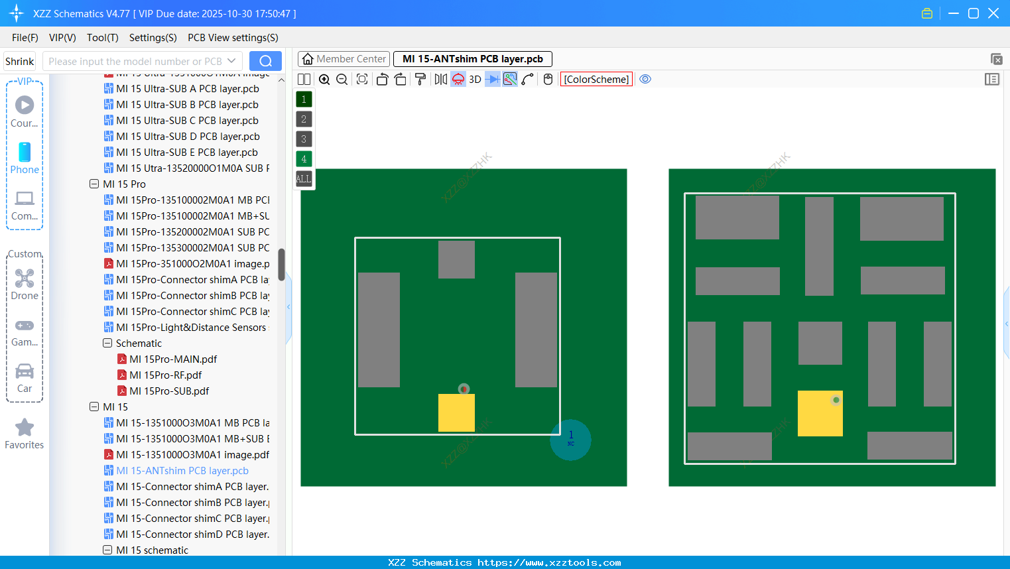This screenshot has width=1010, height=569.
Task: Collapse the MI 15 Pro tree node
Action: tap(94, 184)
